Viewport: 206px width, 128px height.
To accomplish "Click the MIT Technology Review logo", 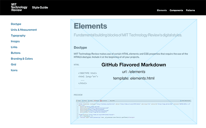I will [19, 7].
